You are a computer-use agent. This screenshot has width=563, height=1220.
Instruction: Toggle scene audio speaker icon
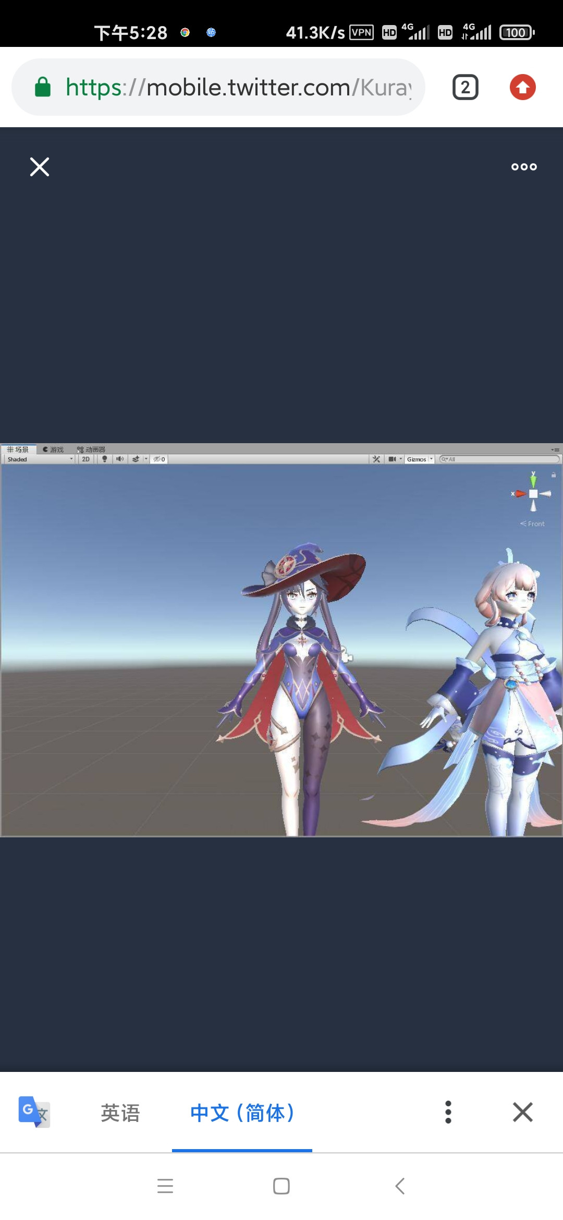click(120, 459)
